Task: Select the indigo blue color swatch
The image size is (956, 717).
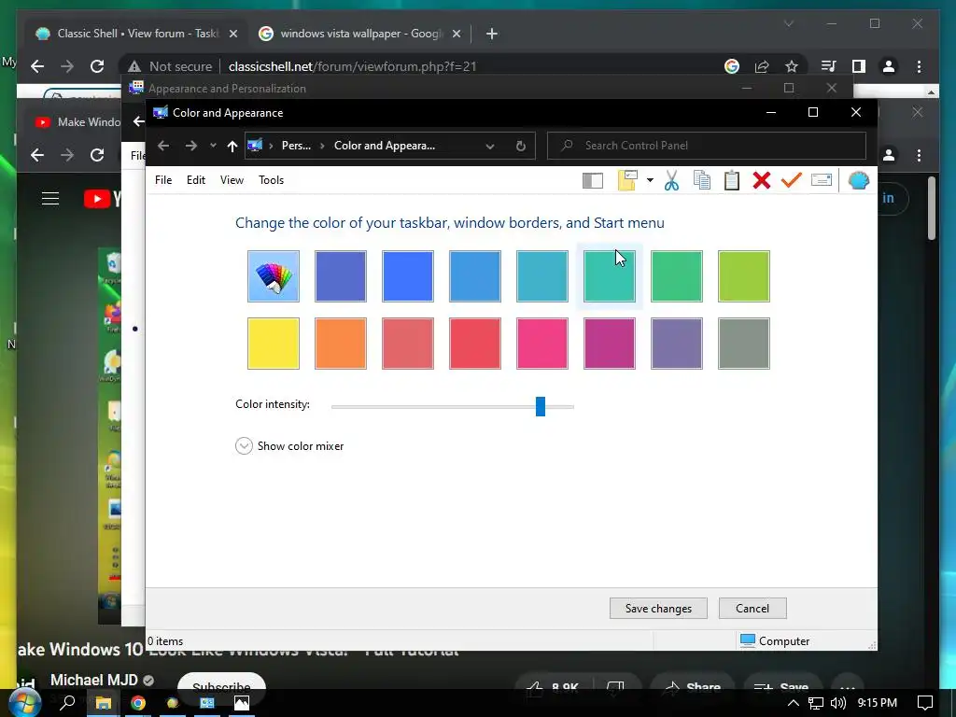Action: pos(340,276)
